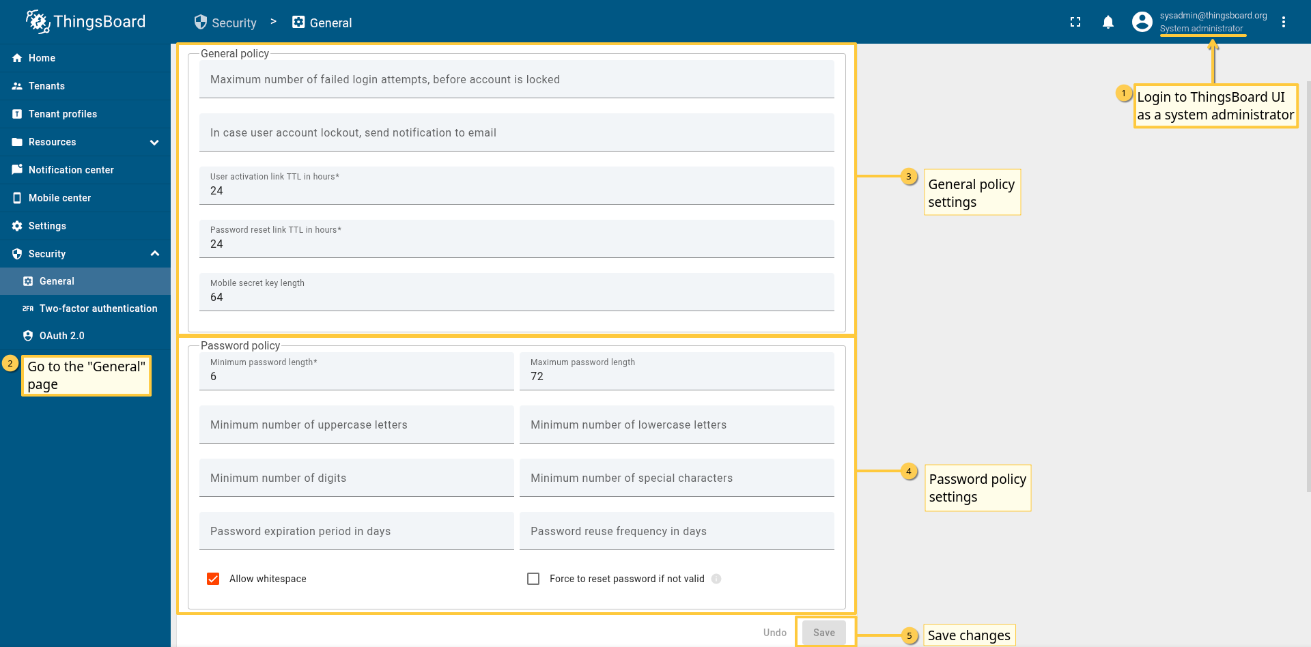Screen dimensions: 1311x647
Task: Open Two-factor authentication page
Action: (98, 308)
